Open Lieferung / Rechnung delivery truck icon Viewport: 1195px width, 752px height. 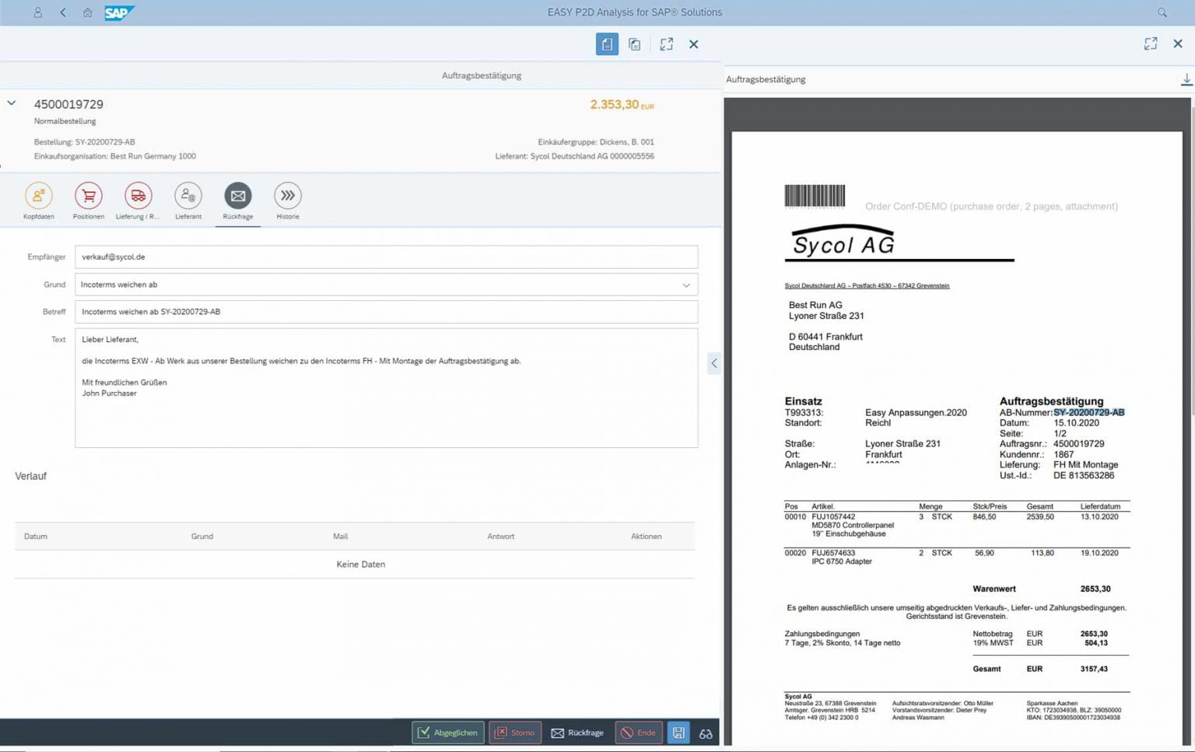click(138, 197)
